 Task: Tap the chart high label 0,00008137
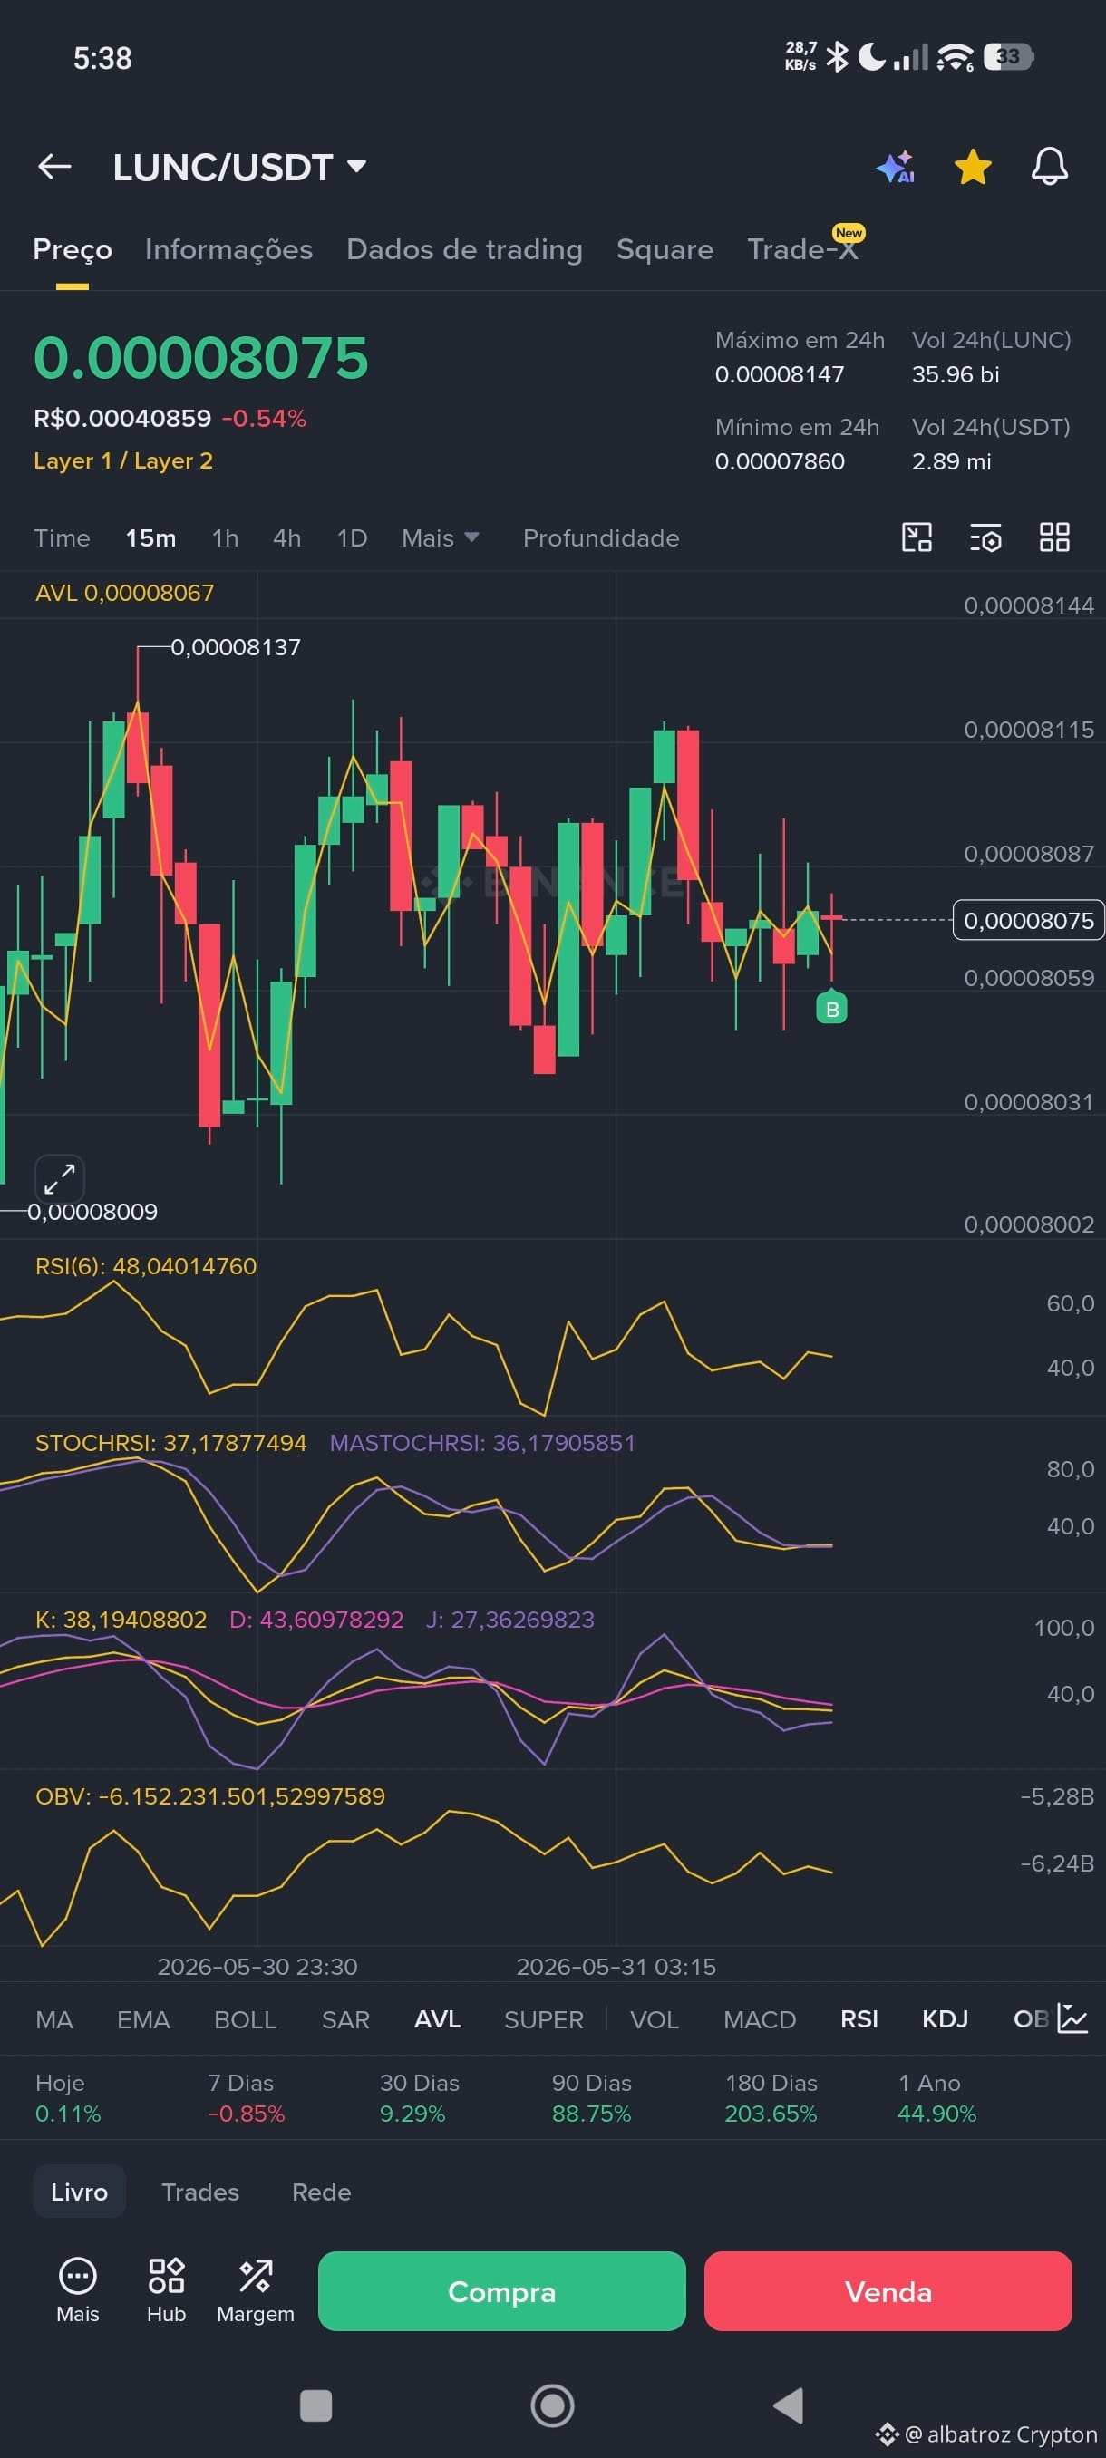(236, 647)
